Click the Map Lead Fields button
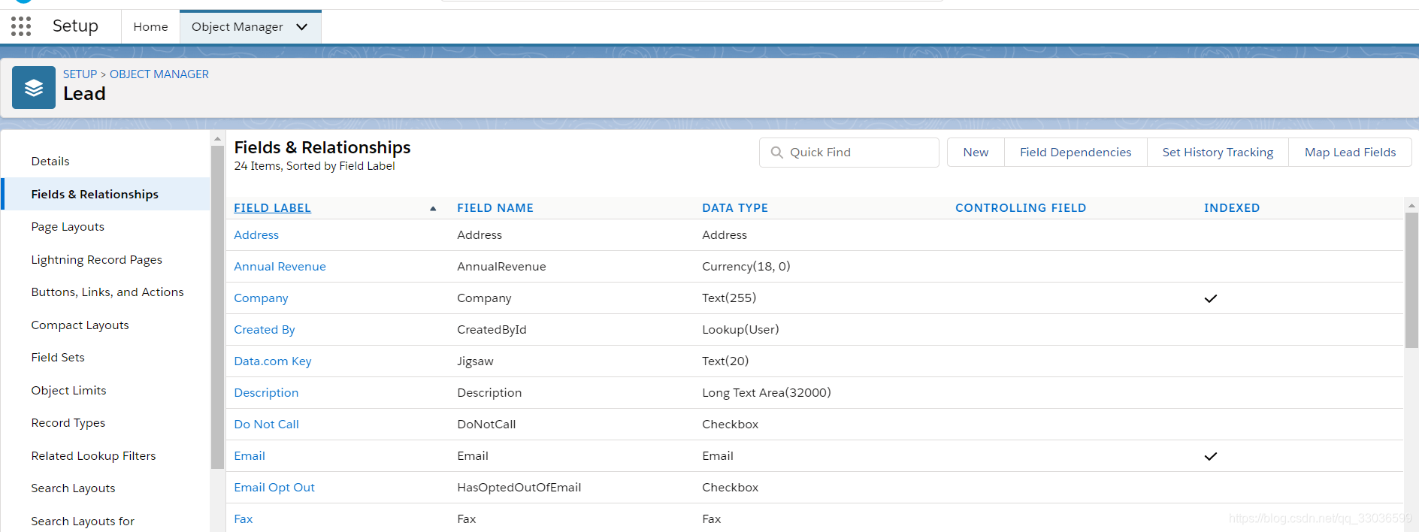The height and width of the screenshot is (532, 1419). (x=1350, y=153)
